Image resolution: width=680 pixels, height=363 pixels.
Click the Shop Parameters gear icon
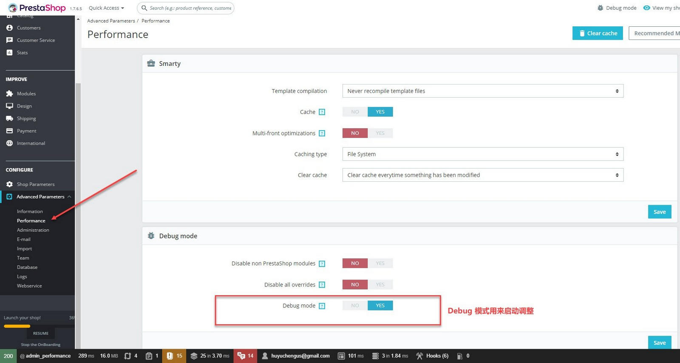tap(9, 184)
